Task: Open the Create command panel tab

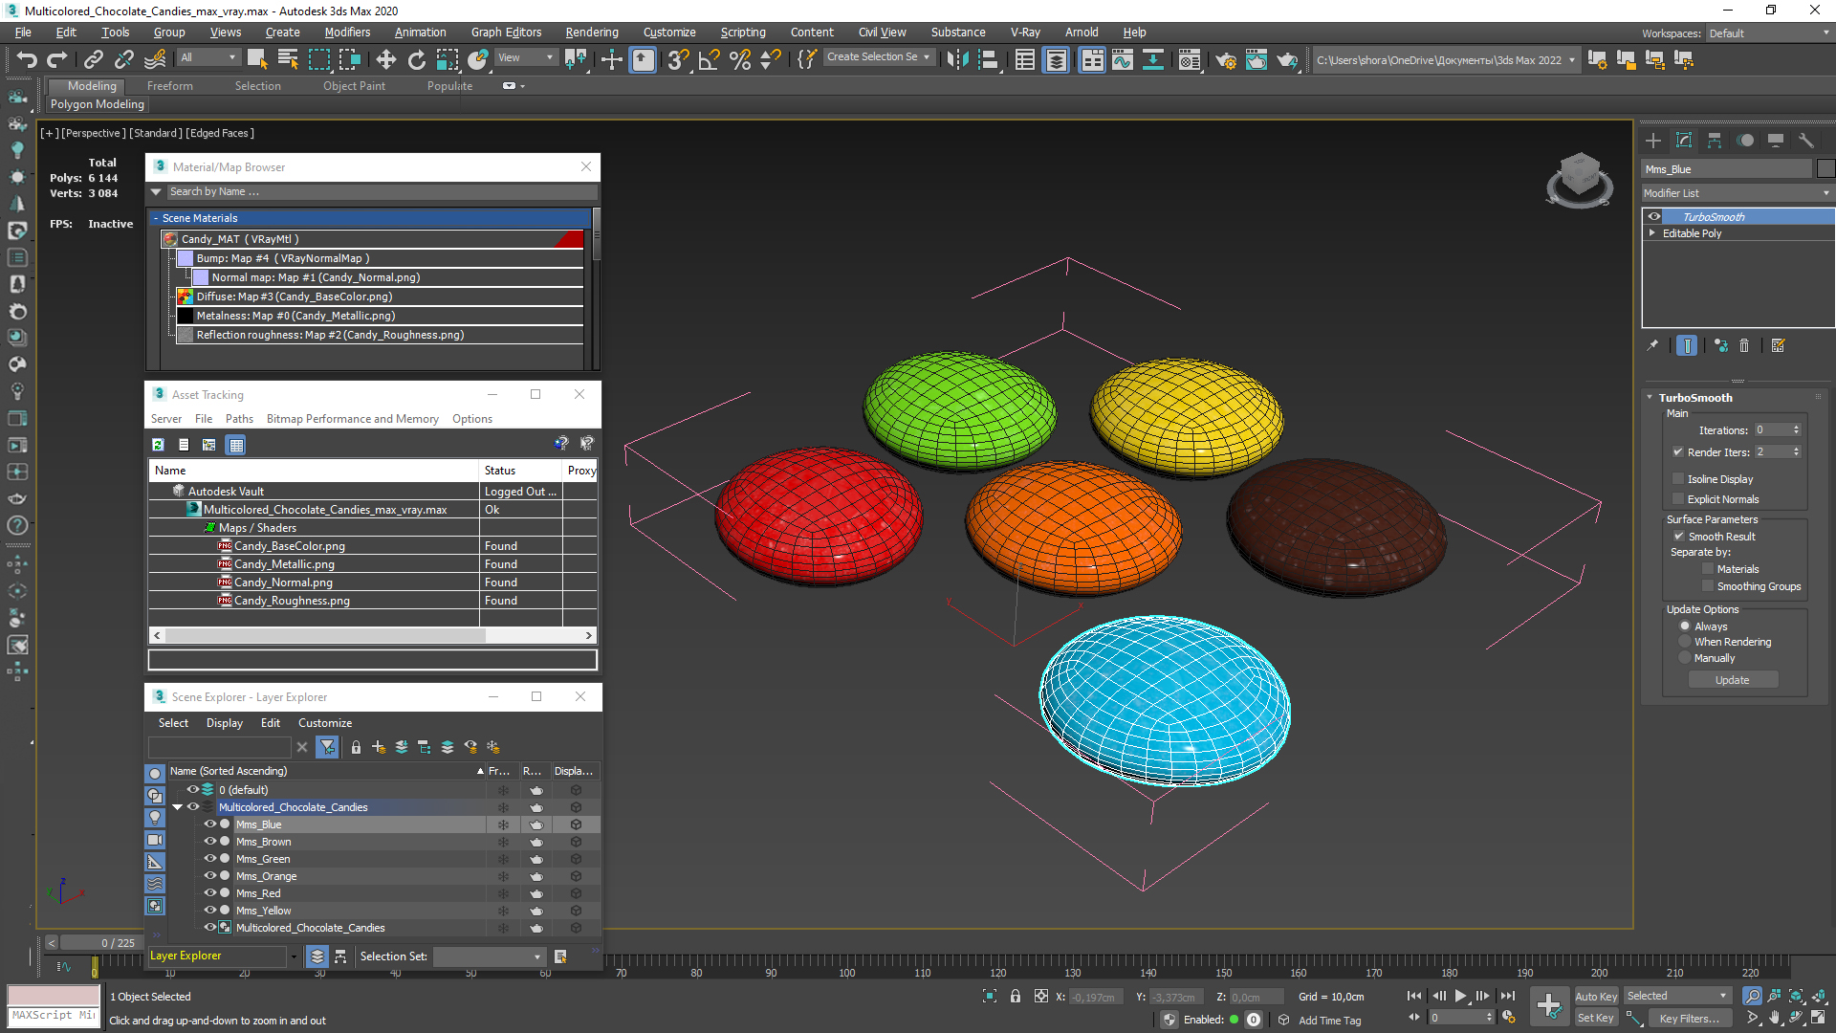Action: (1653, 141)
